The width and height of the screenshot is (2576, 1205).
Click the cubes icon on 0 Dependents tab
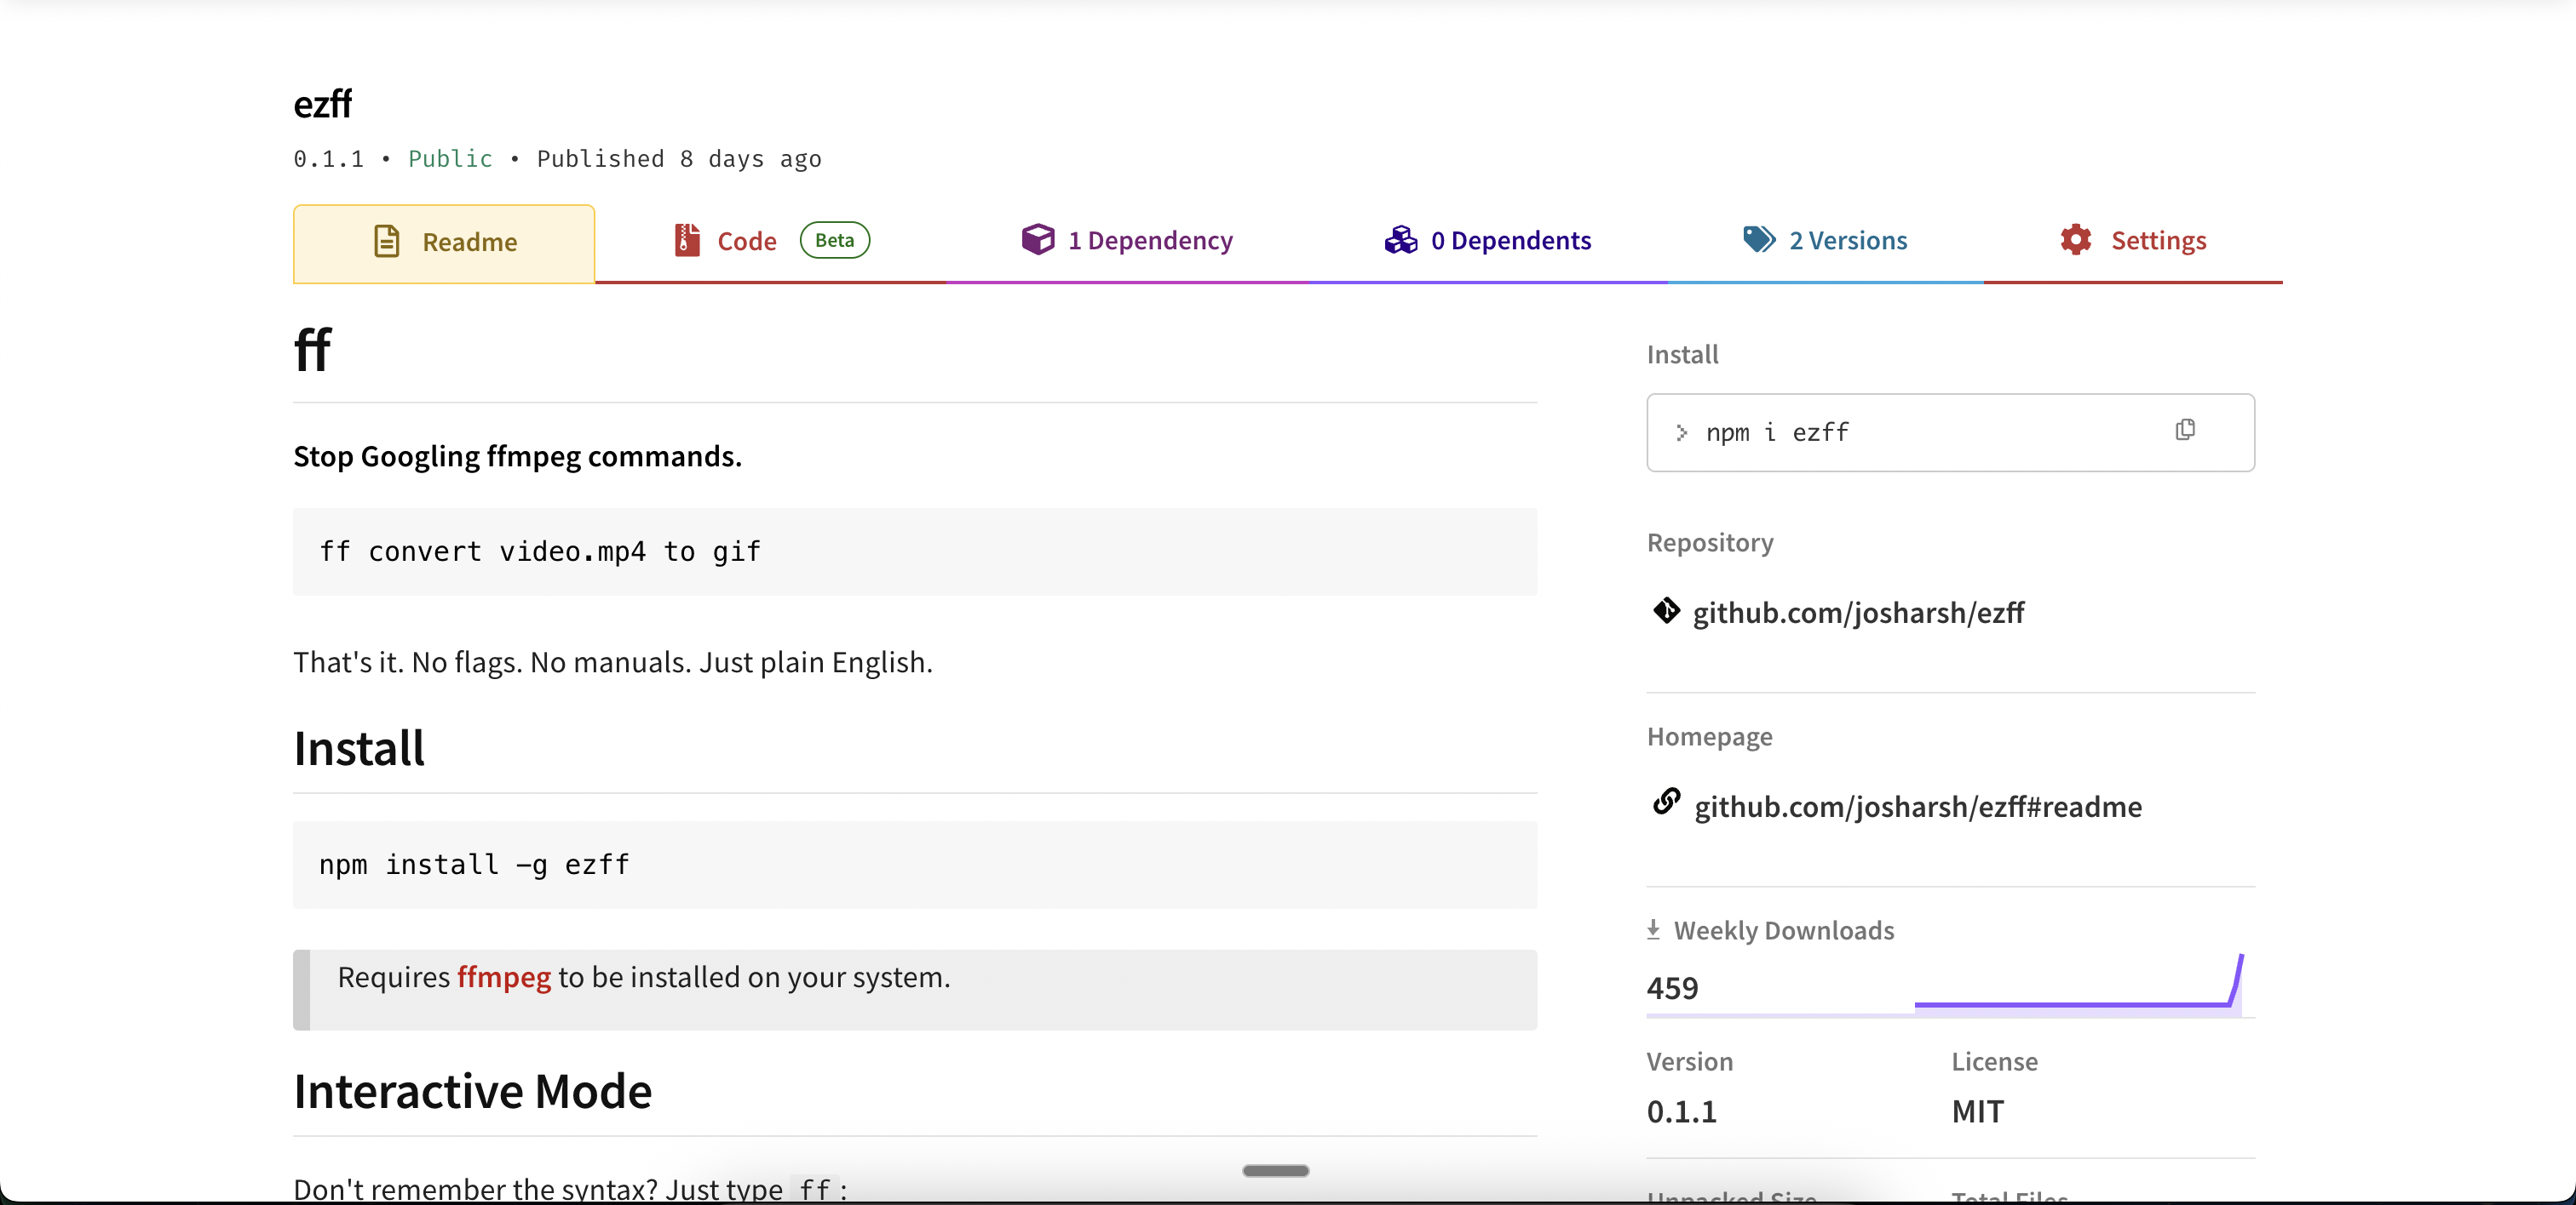point(1401,240)
